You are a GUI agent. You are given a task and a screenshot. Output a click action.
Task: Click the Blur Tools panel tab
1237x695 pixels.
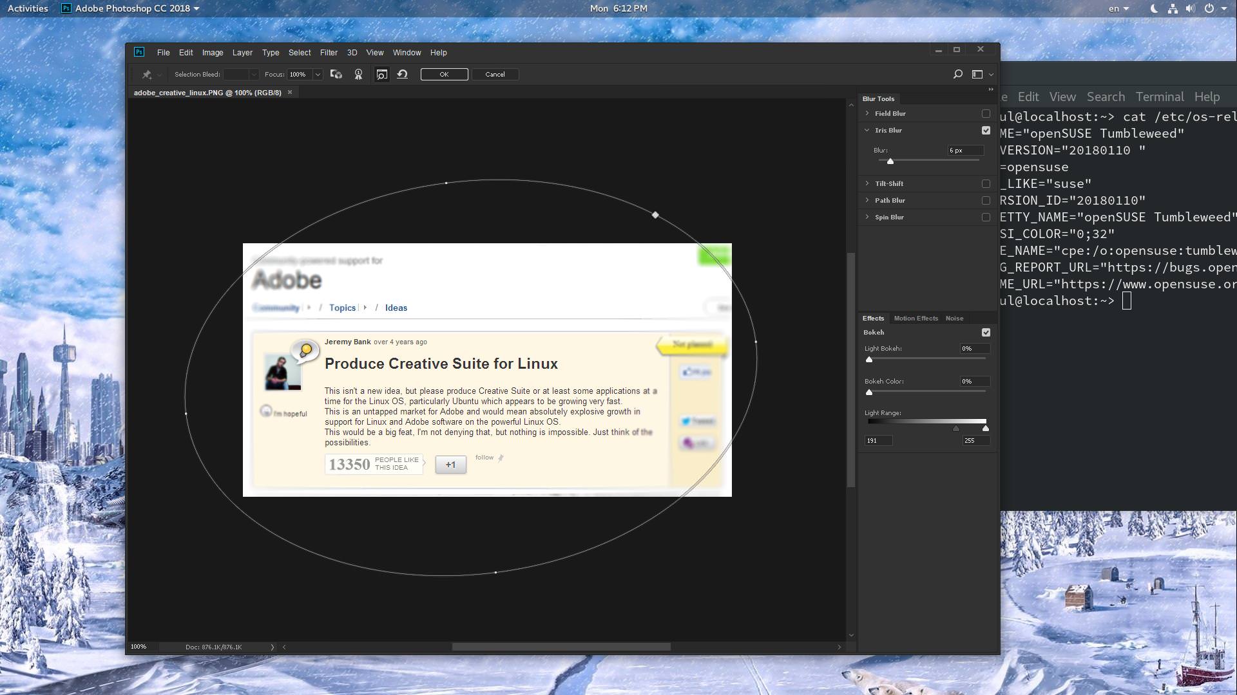878,99
